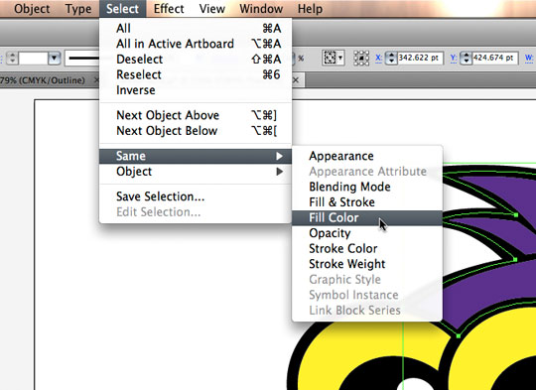Click the reference point transform icon
The image size is (536, 390).
[x=361, y=59]
